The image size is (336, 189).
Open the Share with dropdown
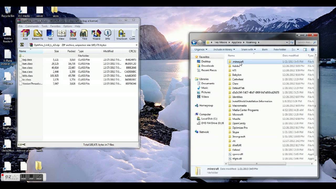[x=248, y=49]
